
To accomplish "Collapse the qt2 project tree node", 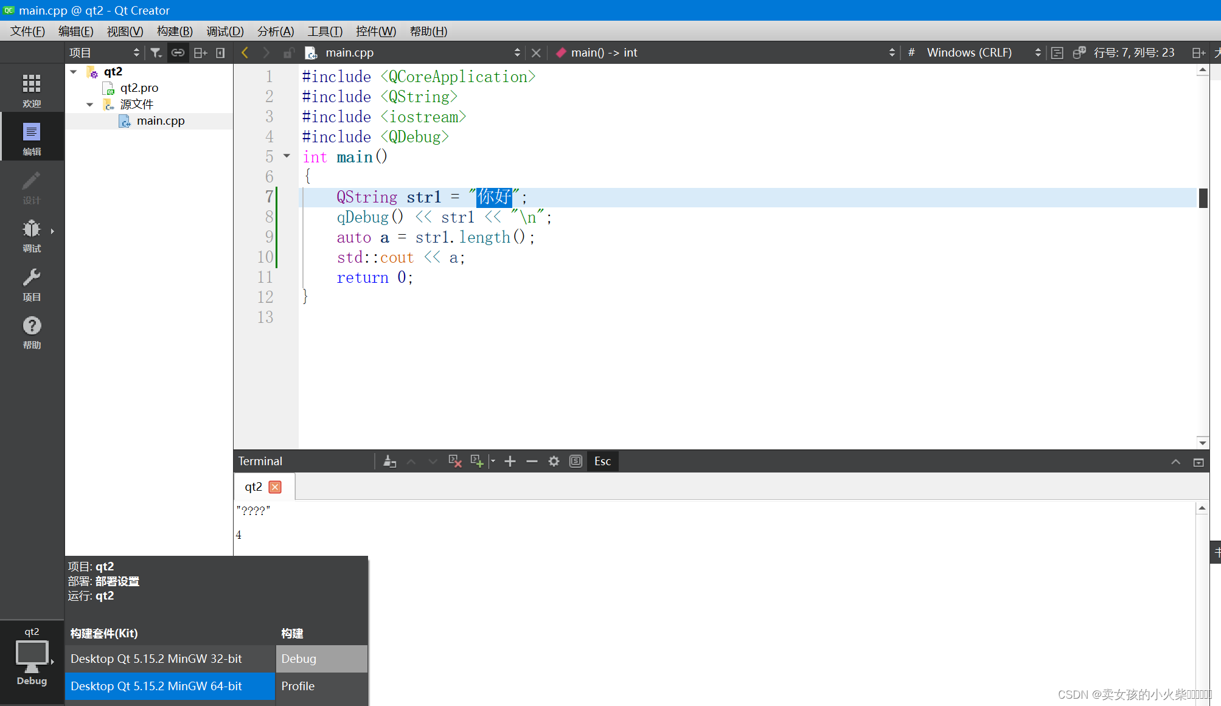I will pyautogui.click(x=74, y=72).
